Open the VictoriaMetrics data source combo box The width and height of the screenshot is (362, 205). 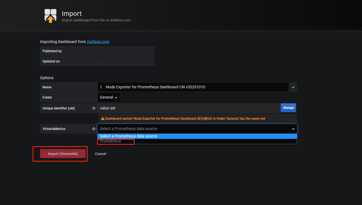[197, 129]
